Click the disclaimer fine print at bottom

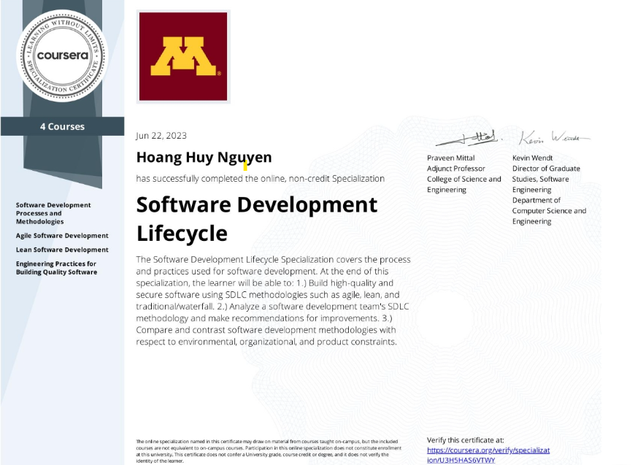click(x=266, y=451)
